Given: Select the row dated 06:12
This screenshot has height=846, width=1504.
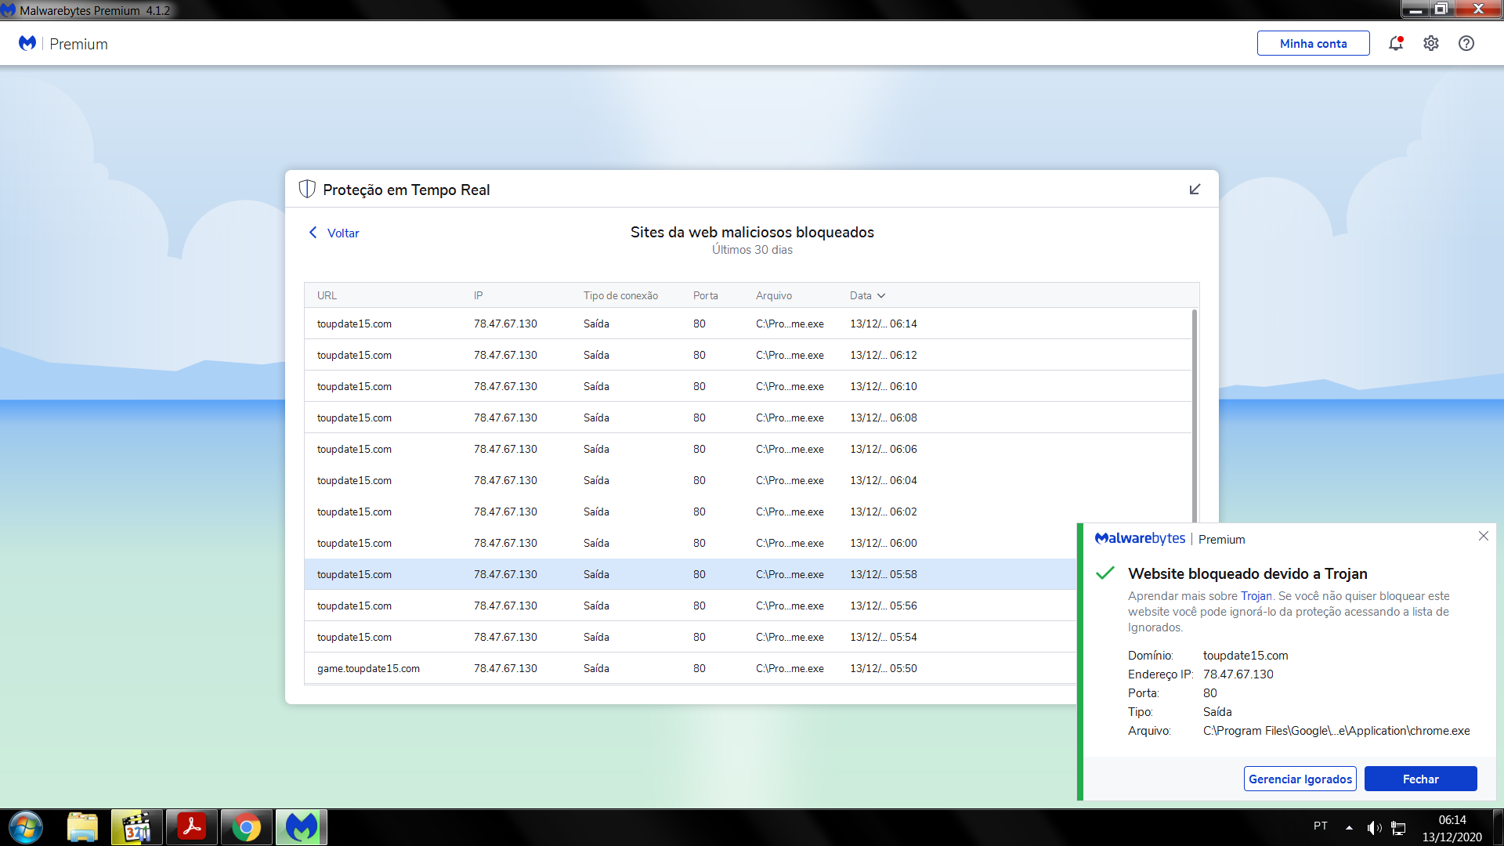Looking at the screenshot, I should point(748,355).
